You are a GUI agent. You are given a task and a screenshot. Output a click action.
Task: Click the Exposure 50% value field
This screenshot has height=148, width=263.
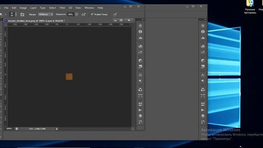click(71, 15)
